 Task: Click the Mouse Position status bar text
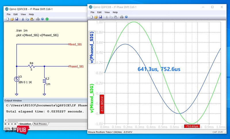click(x=110, y=132)
